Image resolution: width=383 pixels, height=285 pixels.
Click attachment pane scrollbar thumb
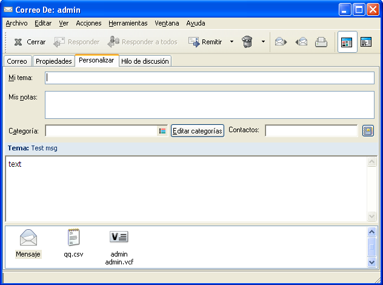click(371, 247)
